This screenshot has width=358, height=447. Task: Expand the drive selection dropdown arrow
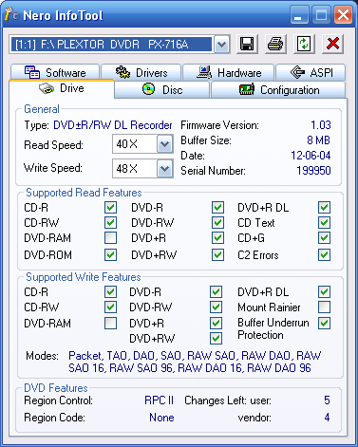222,45
